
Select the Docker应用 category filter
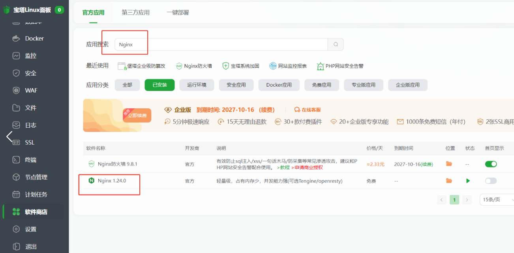(279, 85)
